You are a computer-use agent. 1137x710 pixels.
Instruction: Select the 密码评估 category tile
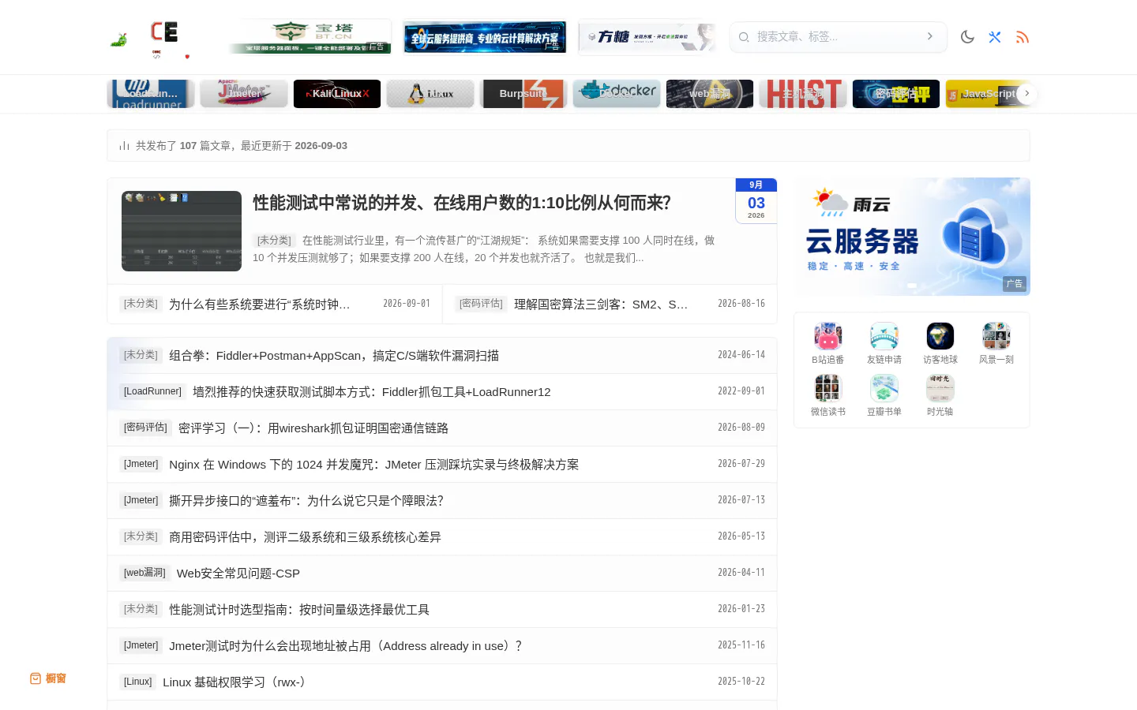[x=896, y=94]
